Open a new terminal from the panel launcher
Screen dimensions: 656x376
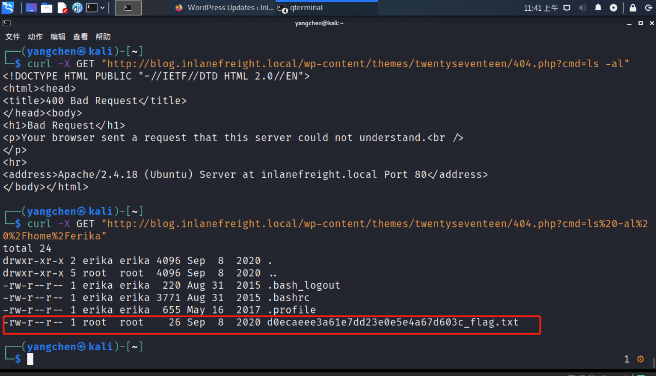pos(92,8)
